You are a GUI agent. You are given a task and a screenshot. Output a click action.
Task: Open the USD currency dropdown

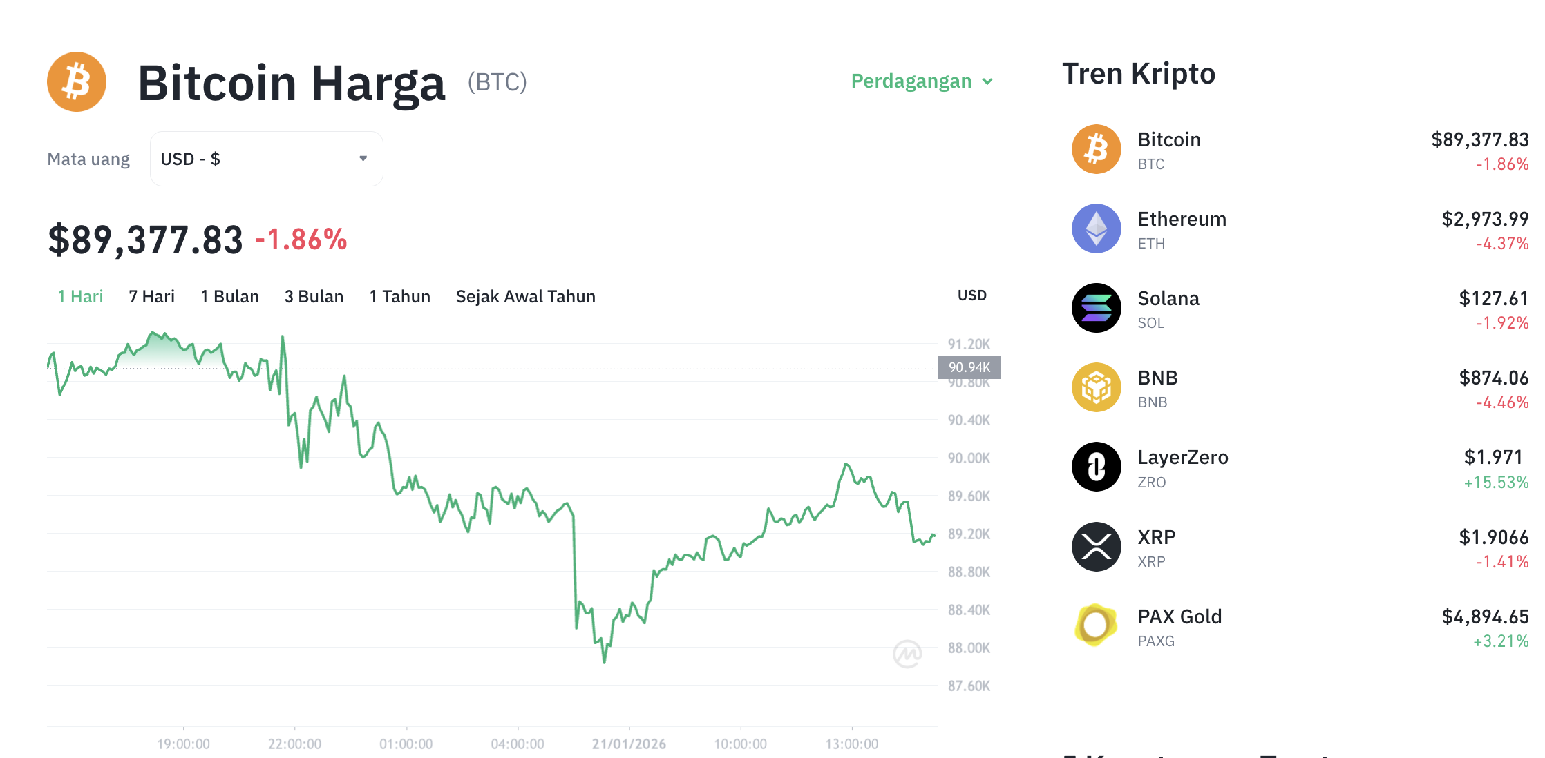click(266, 158)
